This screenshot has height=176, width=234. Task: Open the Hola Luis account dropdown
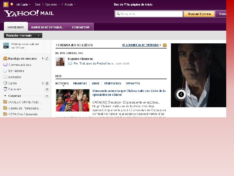coord(23,5)
